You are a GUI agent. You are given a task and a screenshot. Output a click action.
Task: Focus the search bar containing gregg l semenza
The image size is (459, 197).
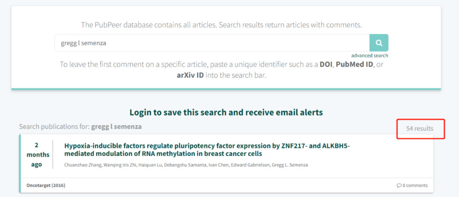pos(212,43)
